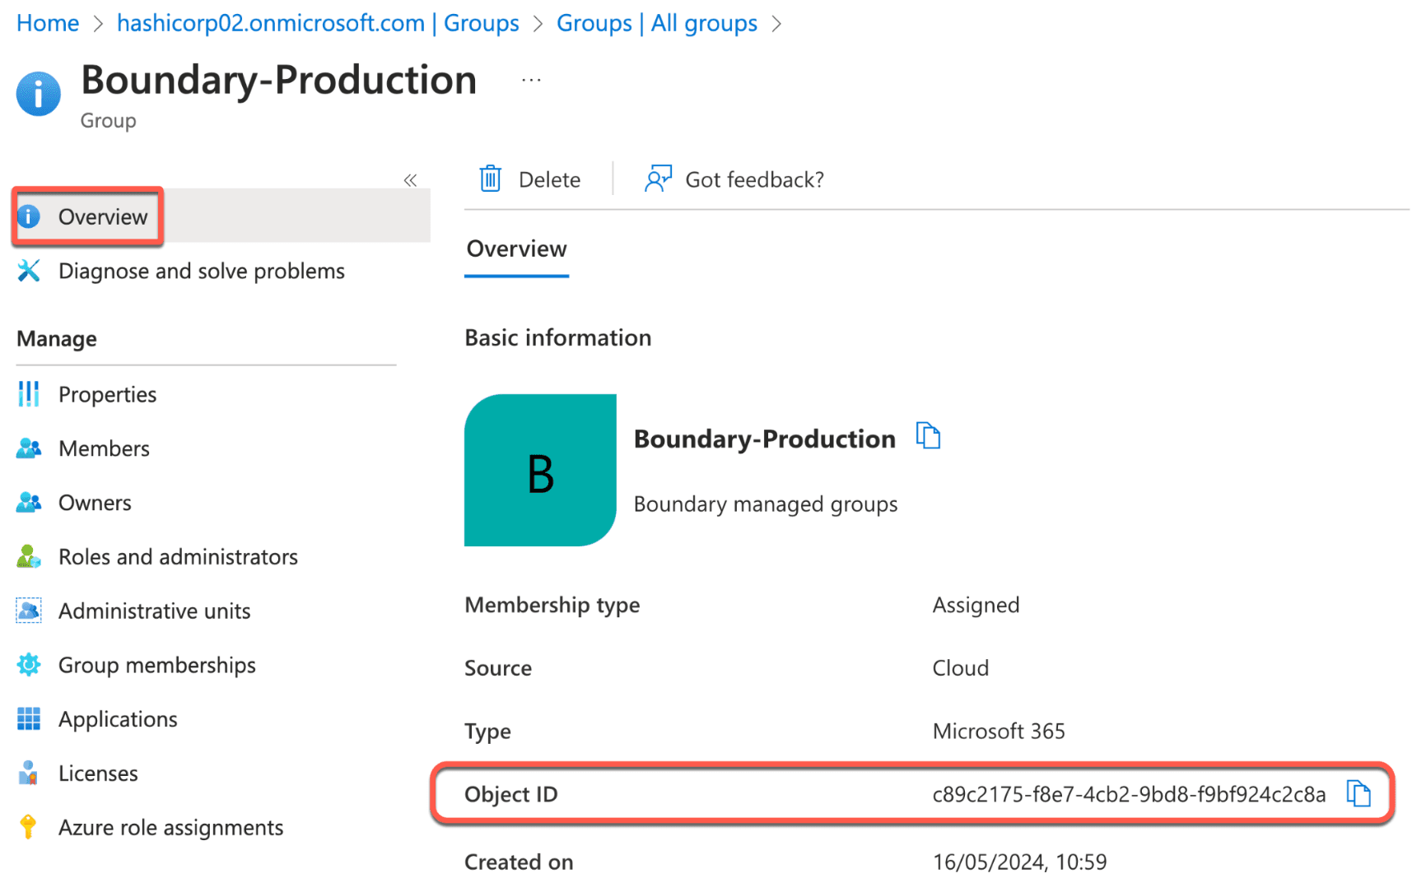
Task: Open the Members page
Action: [104, 448]
